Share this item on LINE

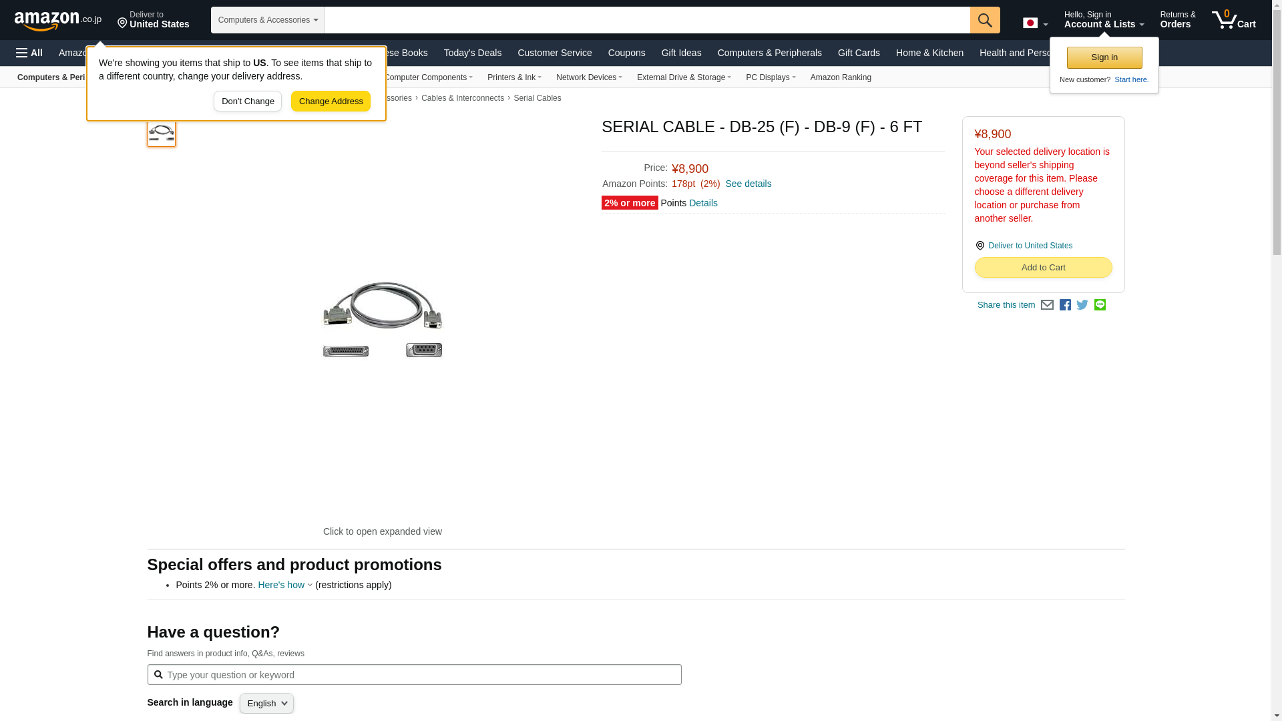tap(1100, 305)
